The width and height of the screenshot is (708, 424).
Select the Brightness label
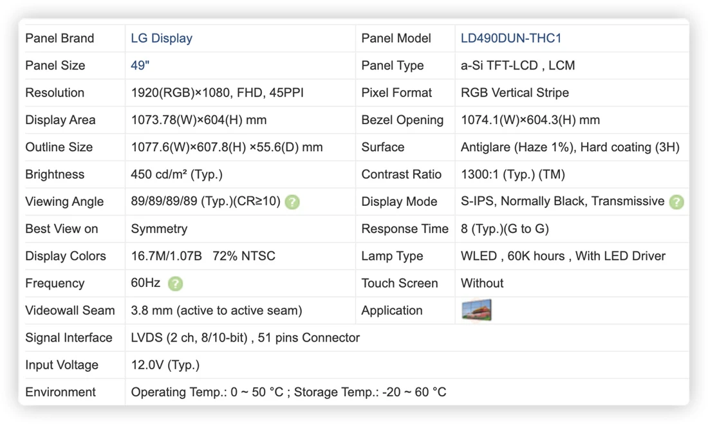coord(55,174)
